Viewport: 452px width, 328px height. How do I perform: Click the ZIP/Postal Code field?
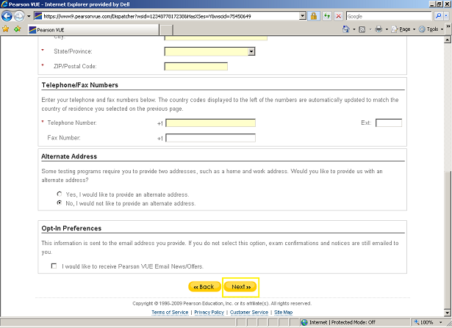click(195, 67)
